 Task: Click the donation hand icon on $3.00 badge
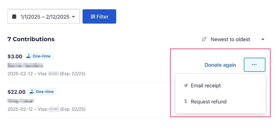point(29,56)
